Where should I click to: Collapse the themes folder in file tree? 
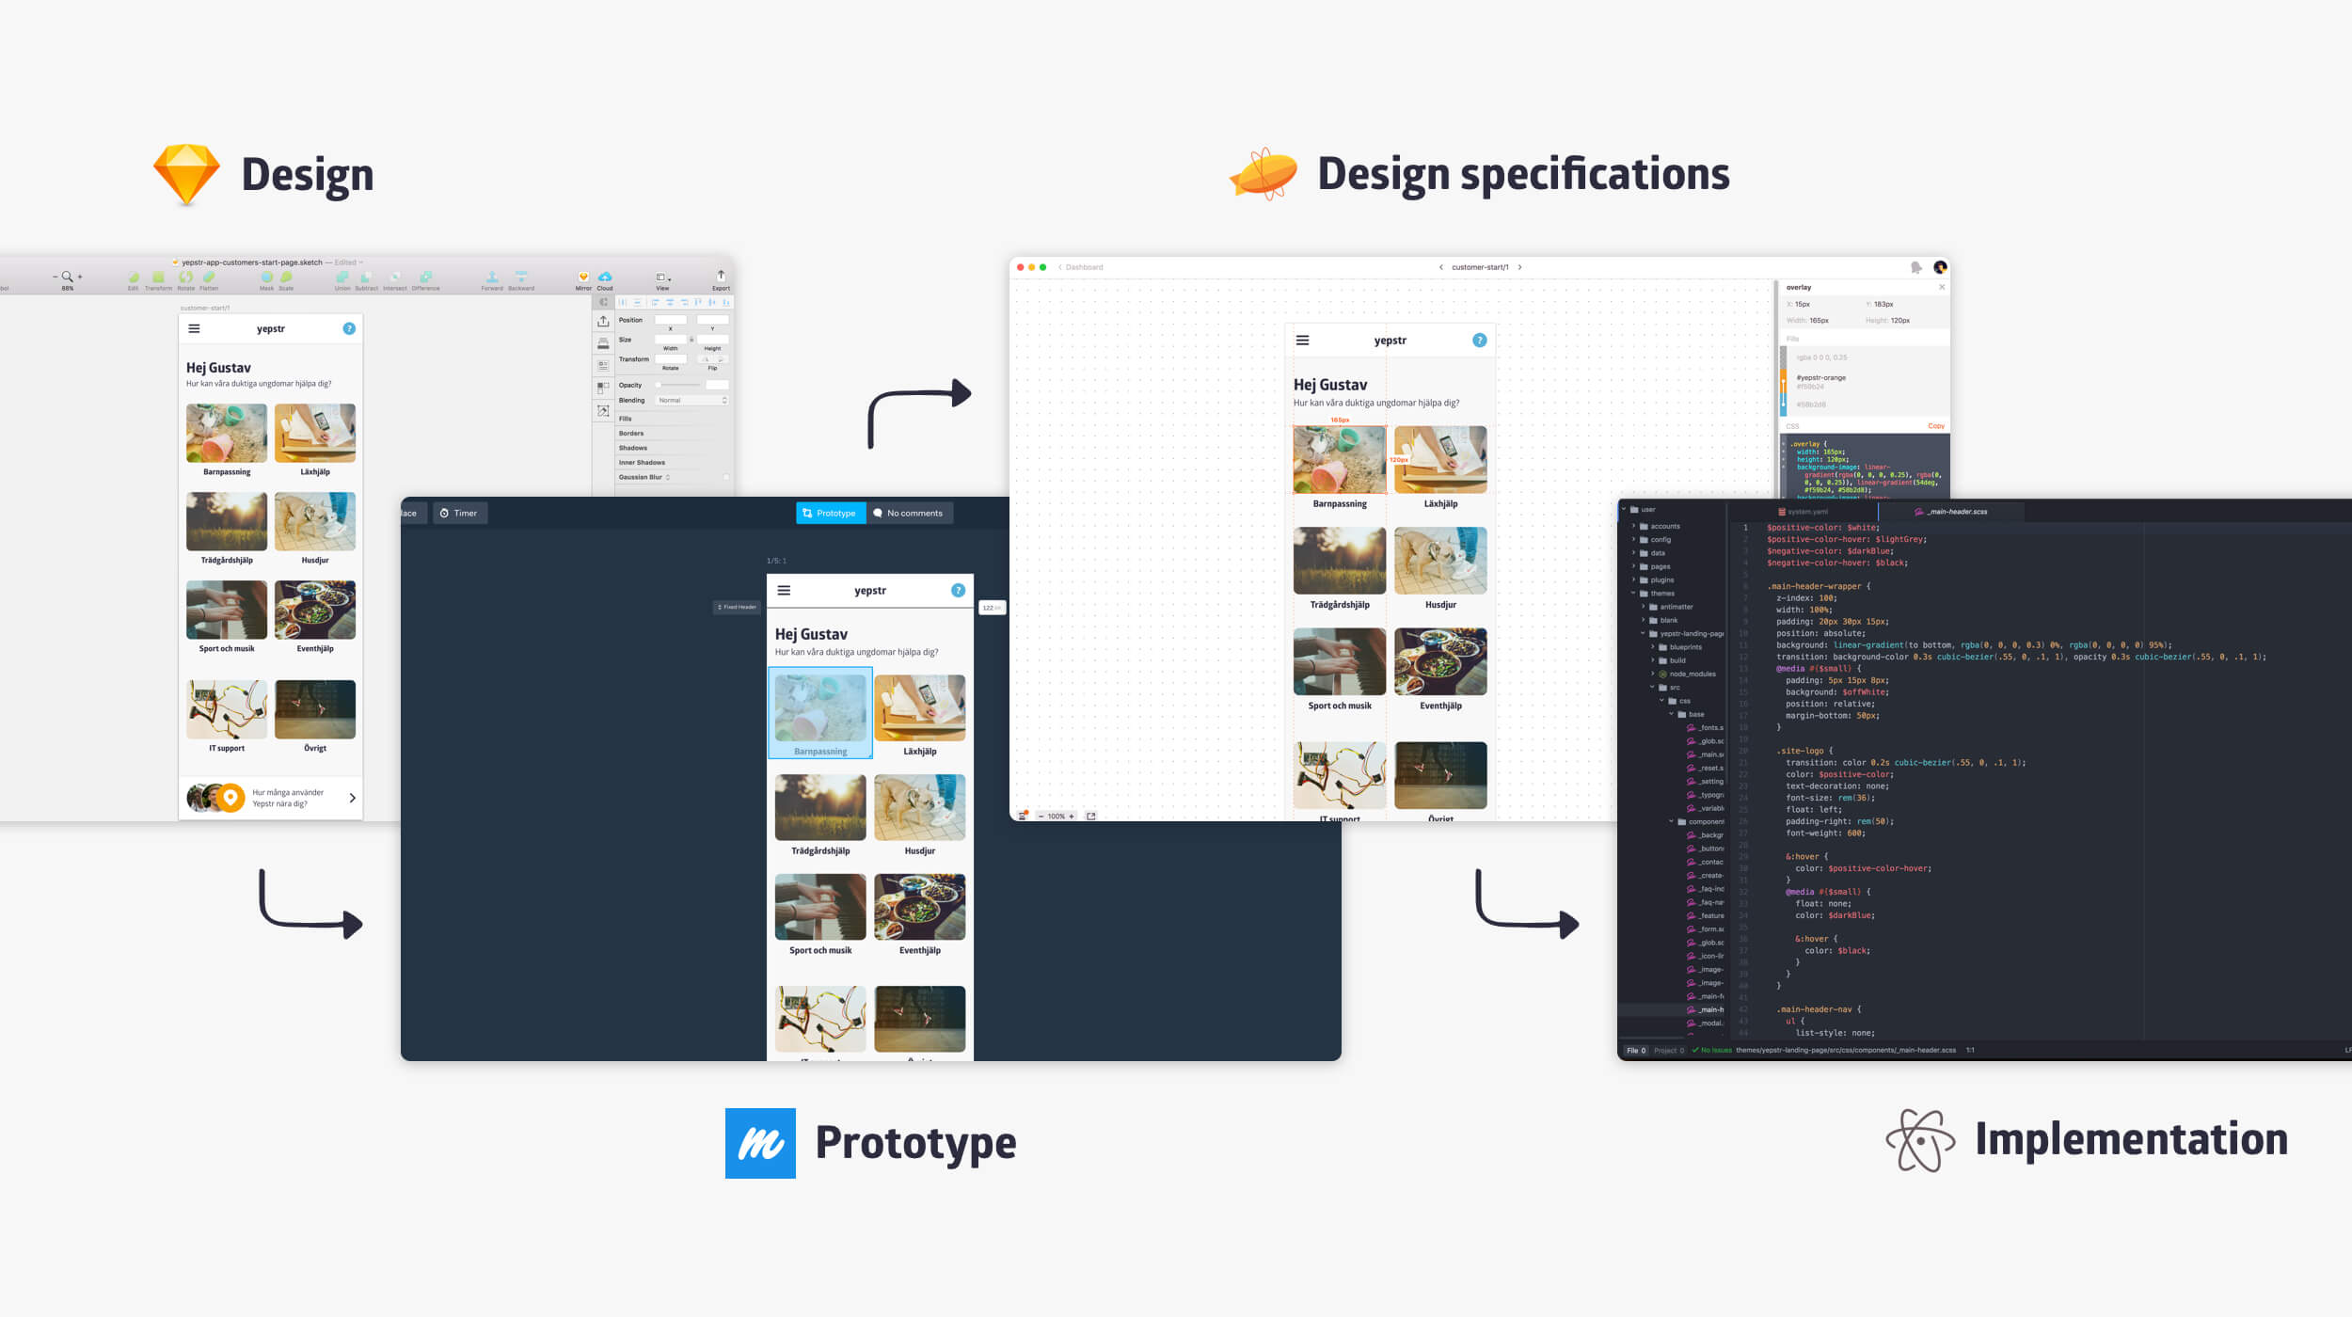tap(1634, 594)
